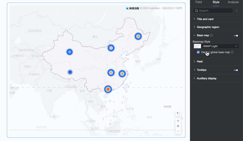Viewport: 243px width, 141px height.
Task: Toggle the Tooltips switch
Action: 236,70
